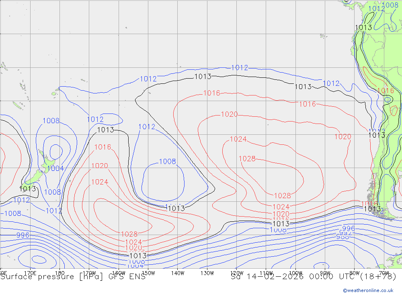Click the 1020 label near the Chilean coast
Viewport: 402px width, 294px height.
343,137
